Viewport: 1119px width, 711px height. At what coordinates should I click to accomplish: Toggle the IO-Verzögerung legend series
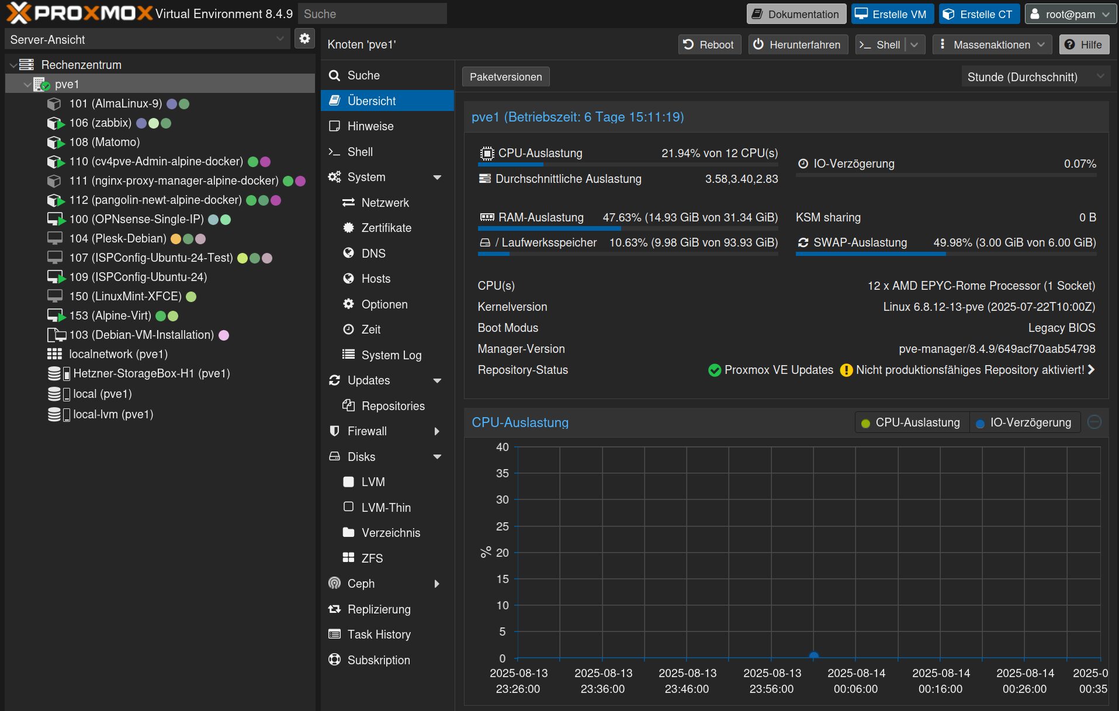(1024, 422)
